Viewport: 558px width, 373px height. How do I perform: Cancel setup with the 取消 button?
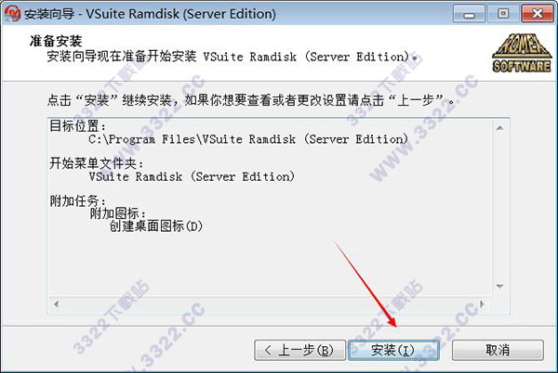[x=498, y=351]
